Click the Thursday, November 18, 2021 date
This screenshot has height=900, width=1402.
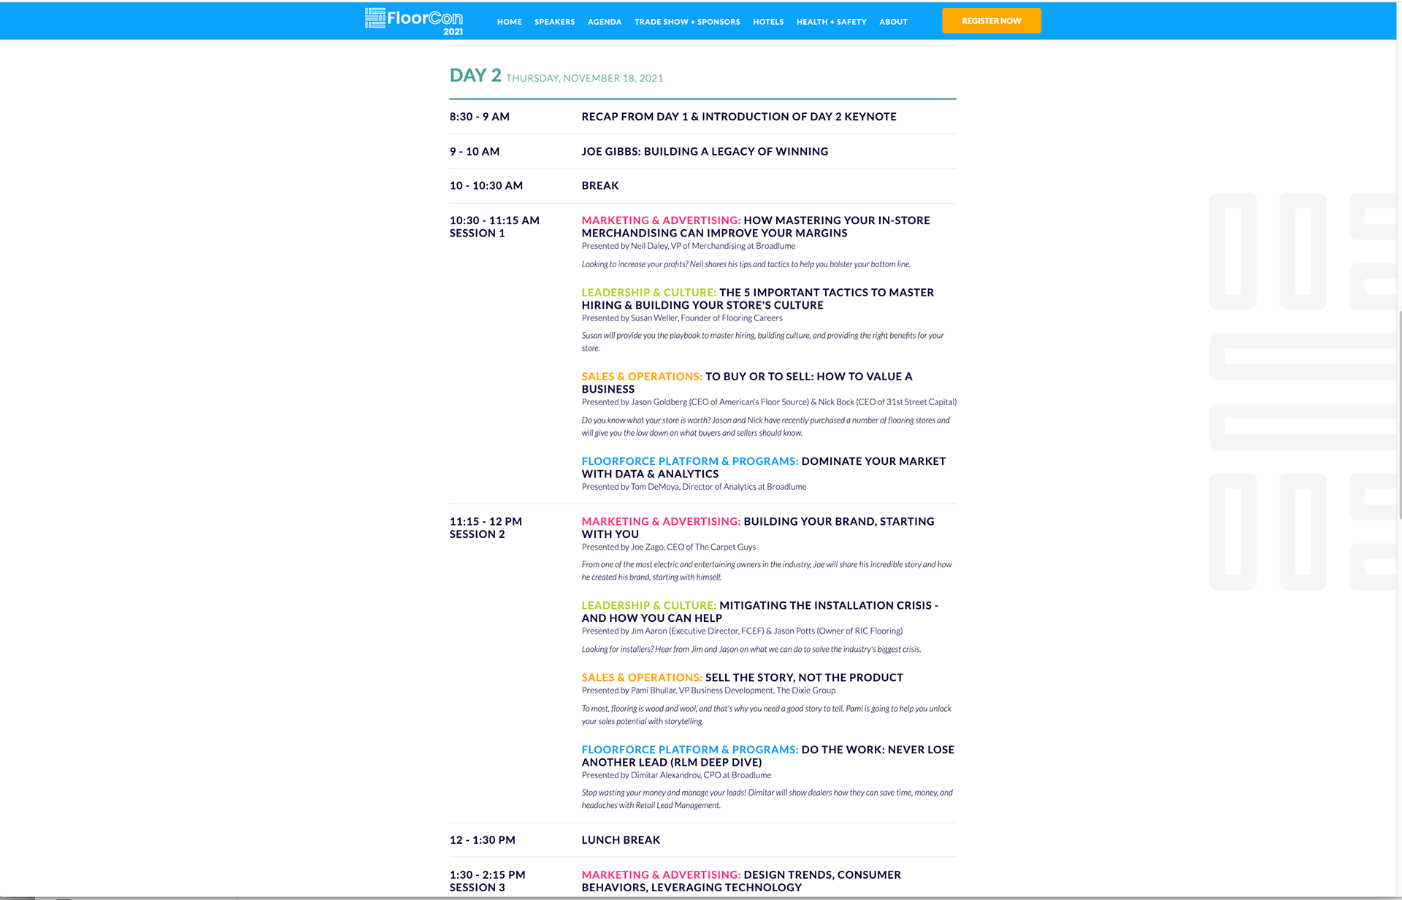pyautogui.click(x=584, y=78)
